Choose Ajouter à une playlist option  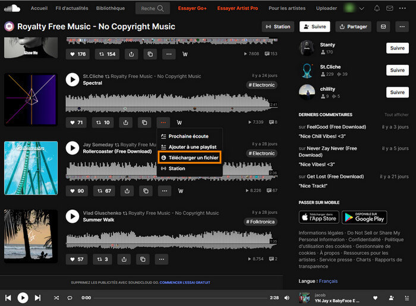tap(190, 147)
